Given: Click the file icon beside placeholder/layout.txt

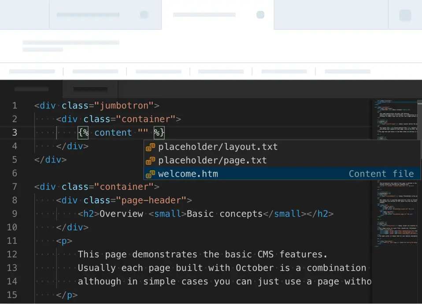Looking at the screenshot, I should (151, 147).
